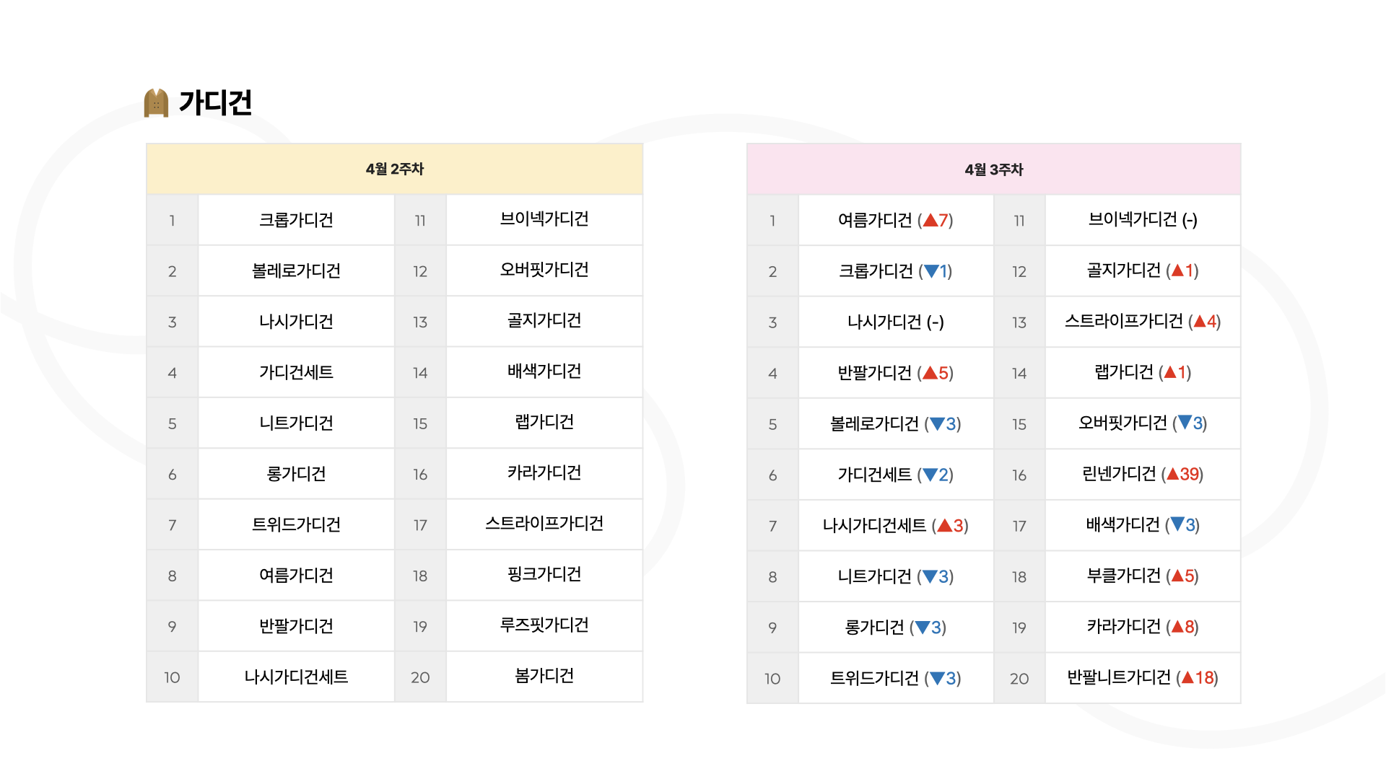Select the 4월 3주차 header

point(994,170)
